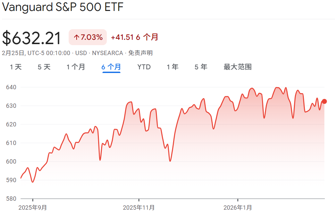This screenshot has width=335, height=213.
Task: Open the 5天 chart period
Action: pyautogui.click(x=43, y=67)
